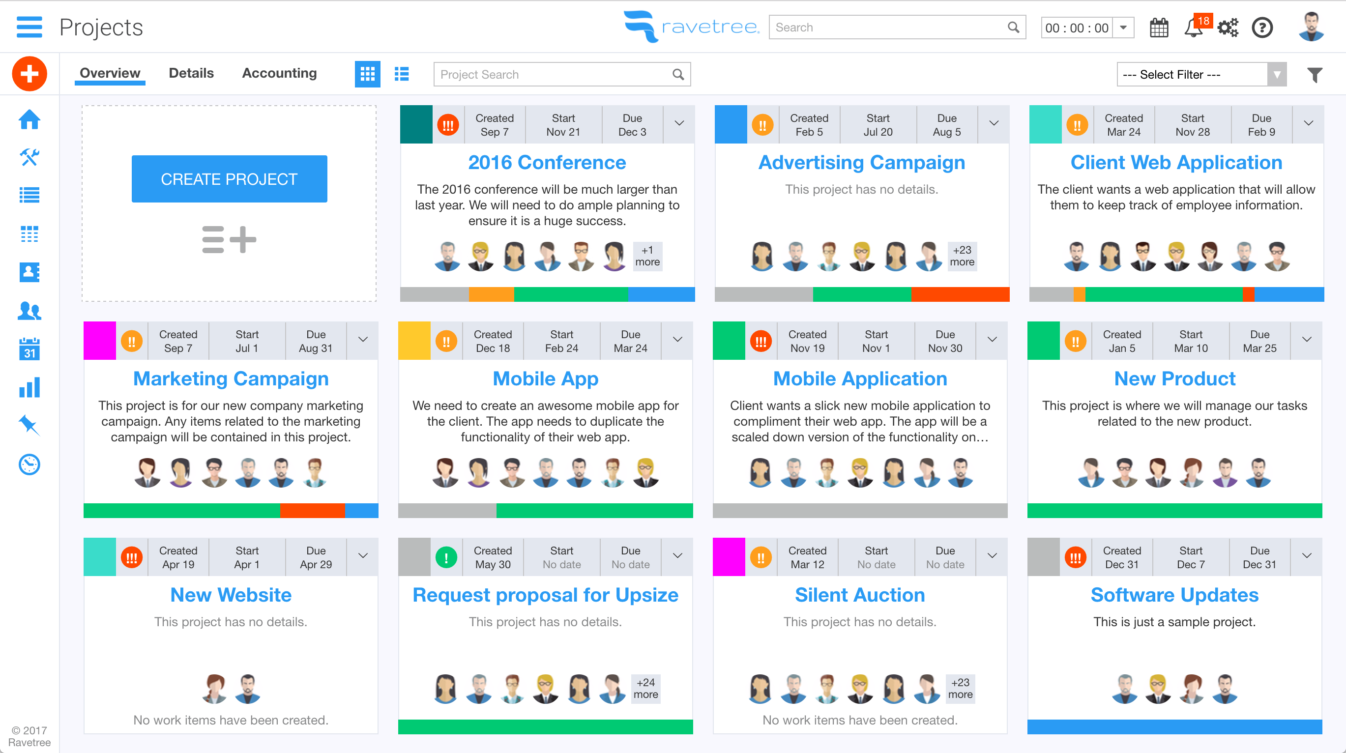
Task: Switch to list view layout
Action: pyautogui.click(x=401, y=74)
